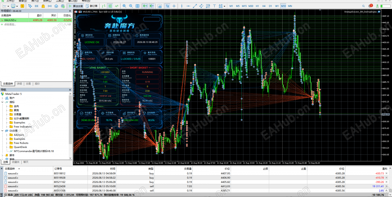
Task: Take a chart screenshot camera icon
Action: 160,6
